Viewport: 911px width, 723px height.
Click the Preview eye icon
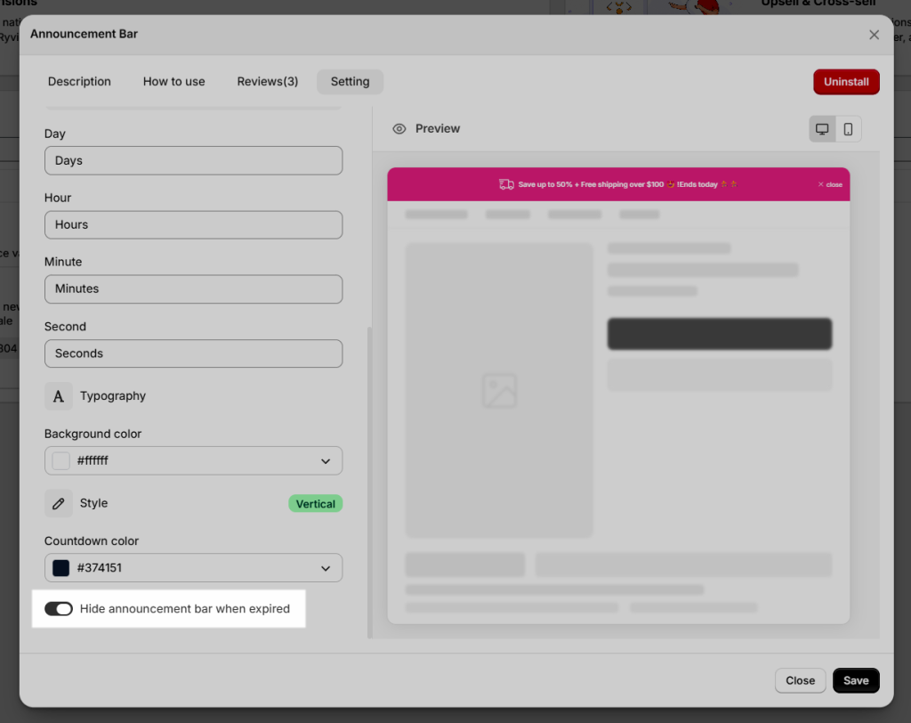point(399,128)
